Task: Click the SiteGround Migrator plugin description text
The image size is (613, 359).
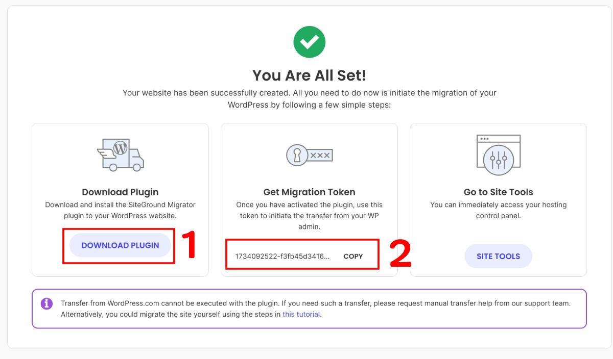Action: pos(120,210)
